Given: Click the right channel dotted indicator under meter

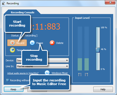Looking at the screenshot, I should pos(86,74).
